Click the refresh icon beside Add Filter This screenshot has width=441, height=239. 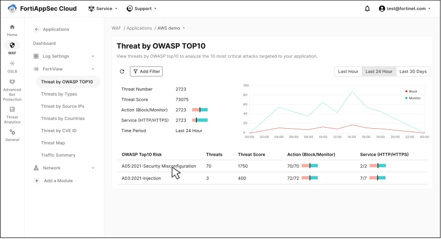122,71
